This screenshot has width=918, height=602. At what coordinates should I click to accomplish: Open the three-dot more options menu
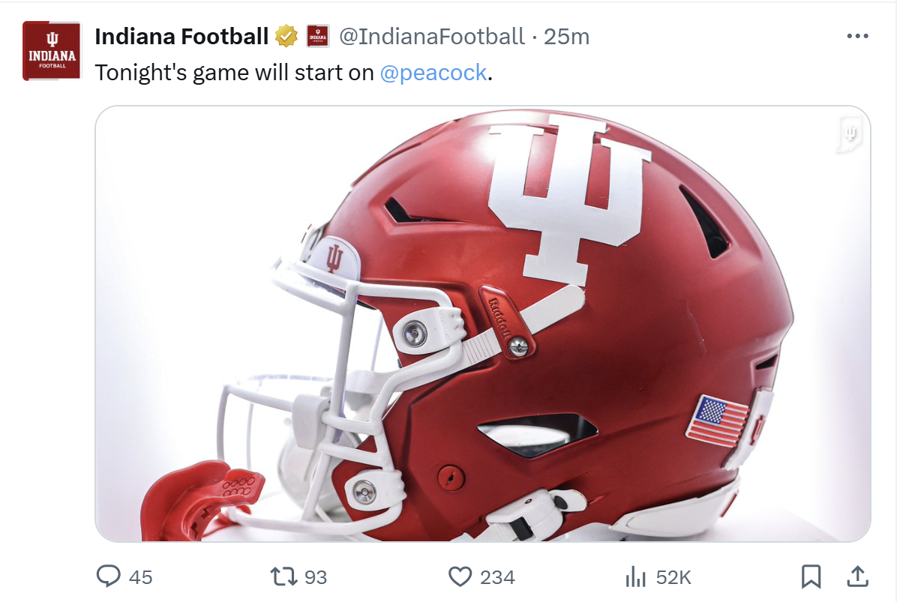[857, 36]
